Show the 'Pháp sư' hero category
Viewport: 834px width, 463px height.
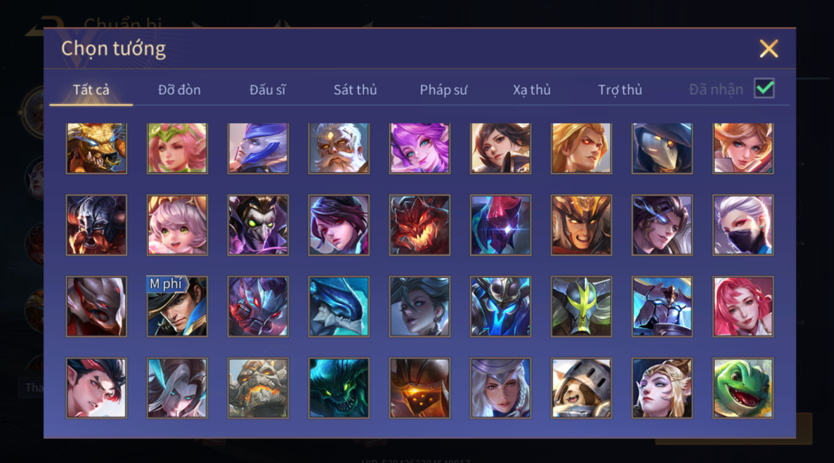(x=443, y=90)
